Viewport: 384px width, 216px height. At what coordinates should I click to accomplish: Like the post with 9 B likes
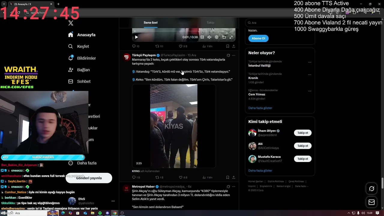tap(183, 46)
